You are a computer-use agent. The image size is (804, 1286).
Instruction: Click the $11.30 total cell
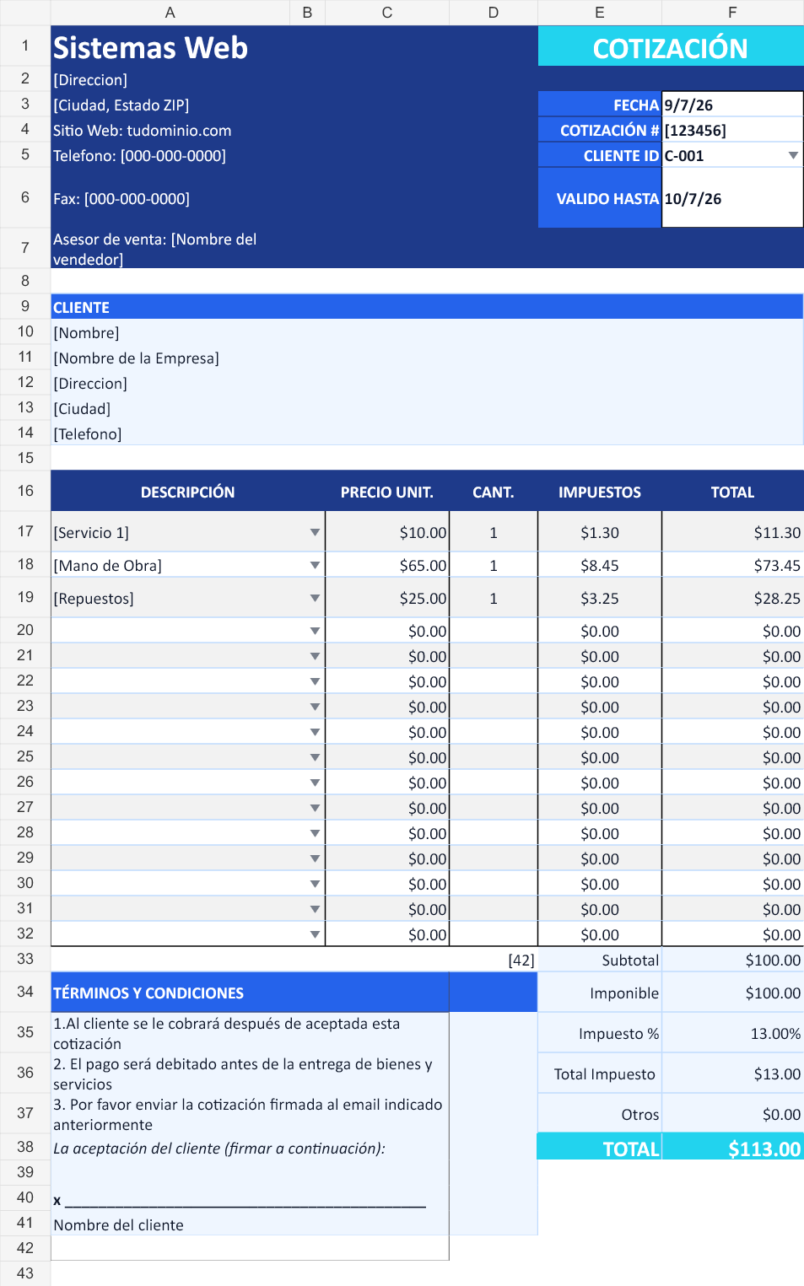tap(732, 532)
